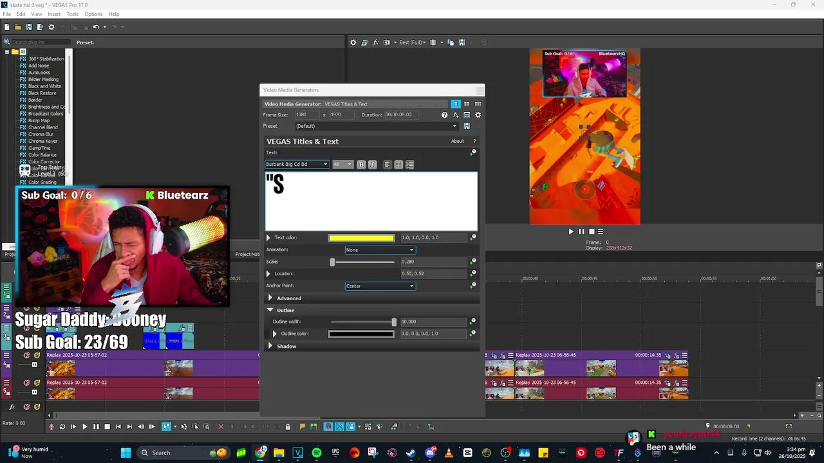This screenshot has height=463, width=824.
Task: Play the timeline from the transport bar
Action: (84, 426)
